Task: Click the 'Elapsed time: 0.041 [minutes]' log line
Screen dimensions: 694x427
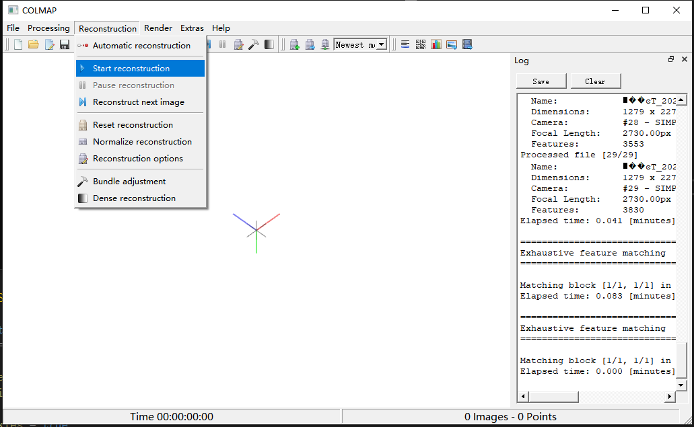Action: (598, 221)
